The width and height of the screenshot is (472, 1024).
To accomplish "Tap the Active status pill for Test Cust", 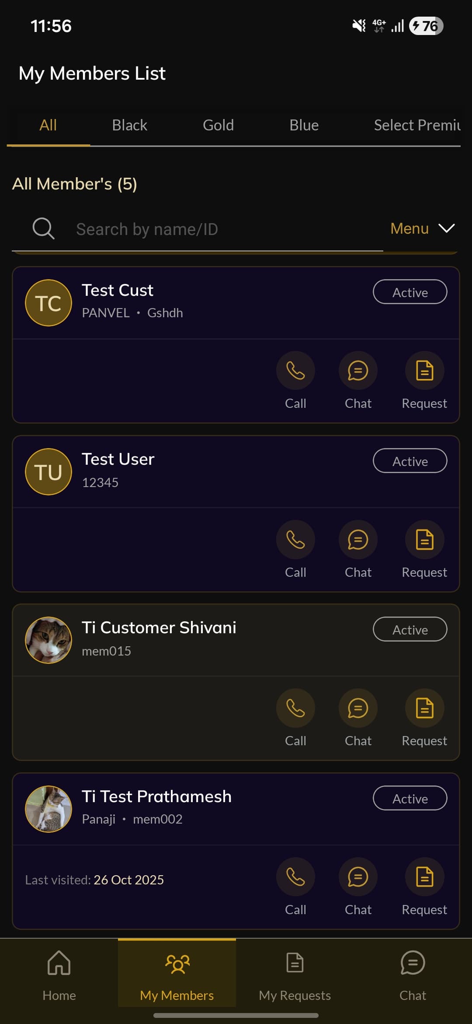I will (x=410, y=292).
